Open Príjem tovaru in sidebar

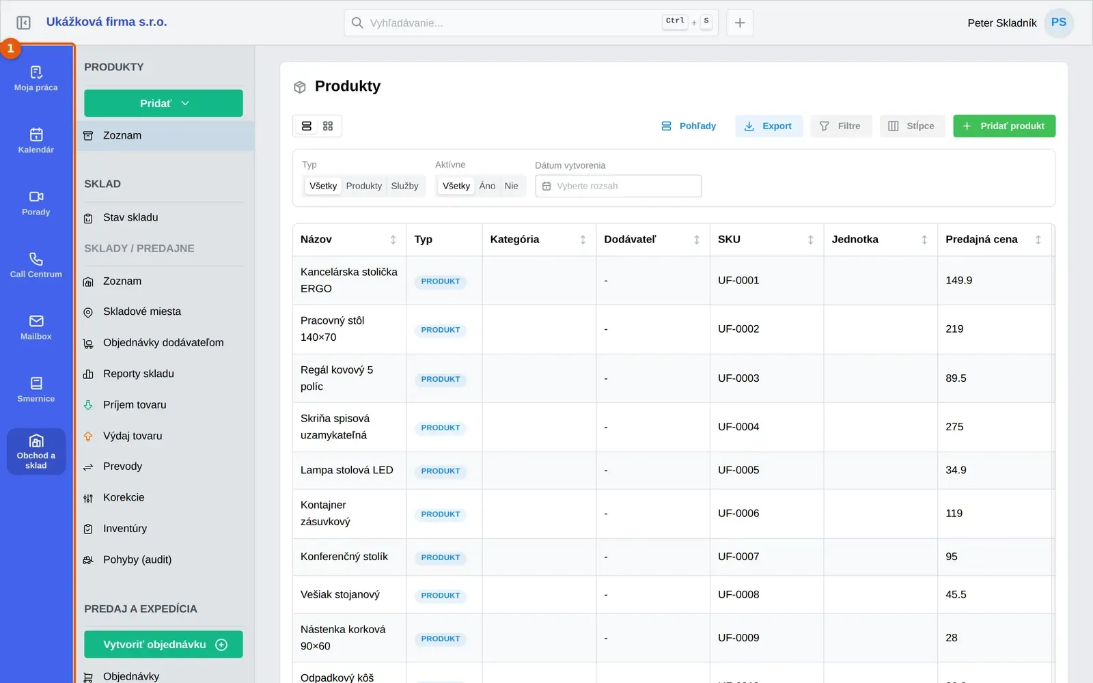[163, 405]
